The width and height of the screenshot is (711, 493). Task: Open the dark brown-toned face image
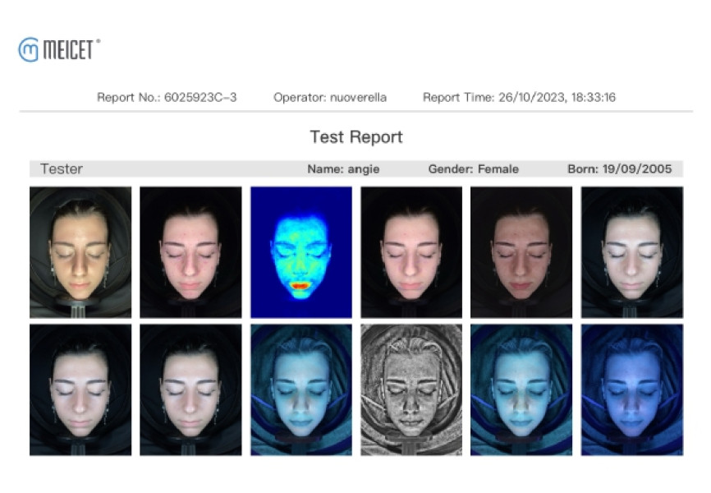click(x=521, y=252)
